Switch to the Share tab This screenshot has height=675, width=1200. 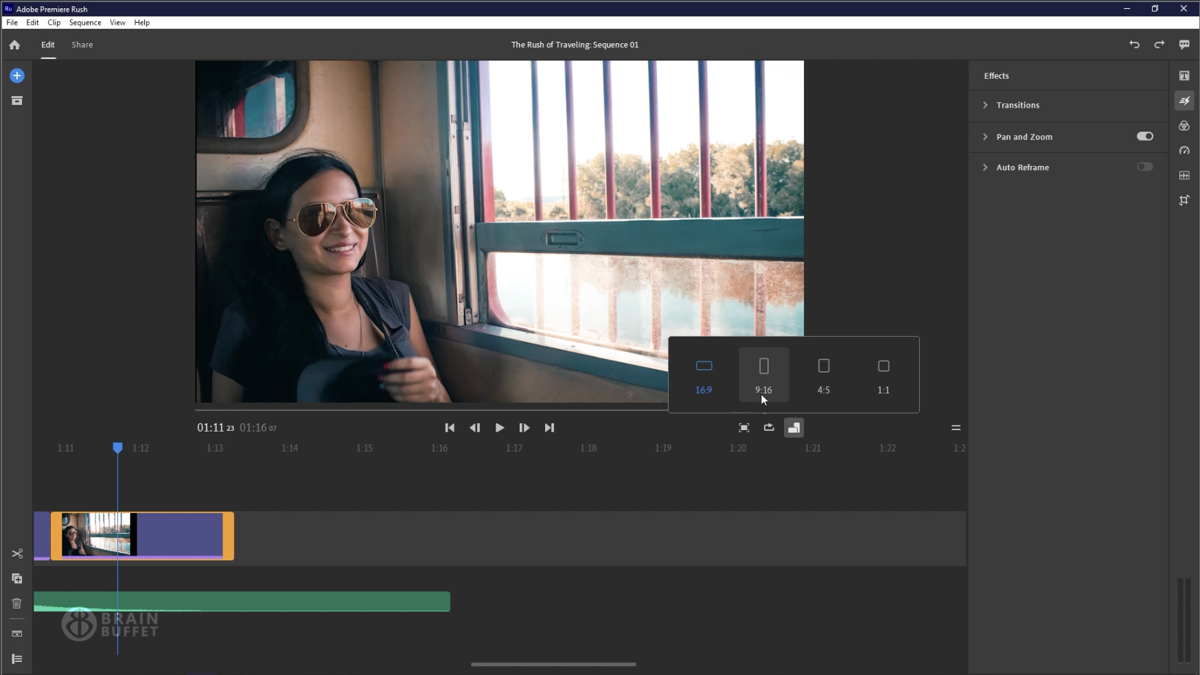[82, 45]
